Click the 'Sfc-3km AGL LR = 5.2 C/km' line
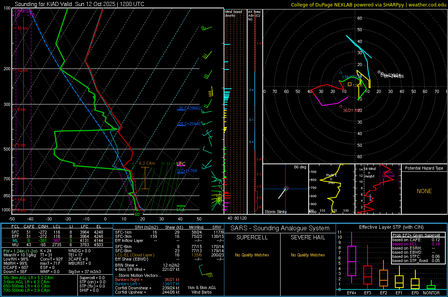 pyautogui.click(x=28, y=278)
